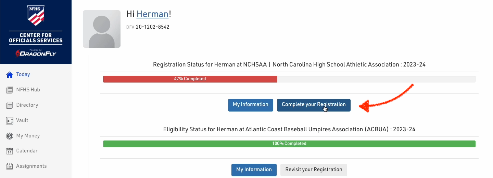Click the Today home icon

pos(10,75)
